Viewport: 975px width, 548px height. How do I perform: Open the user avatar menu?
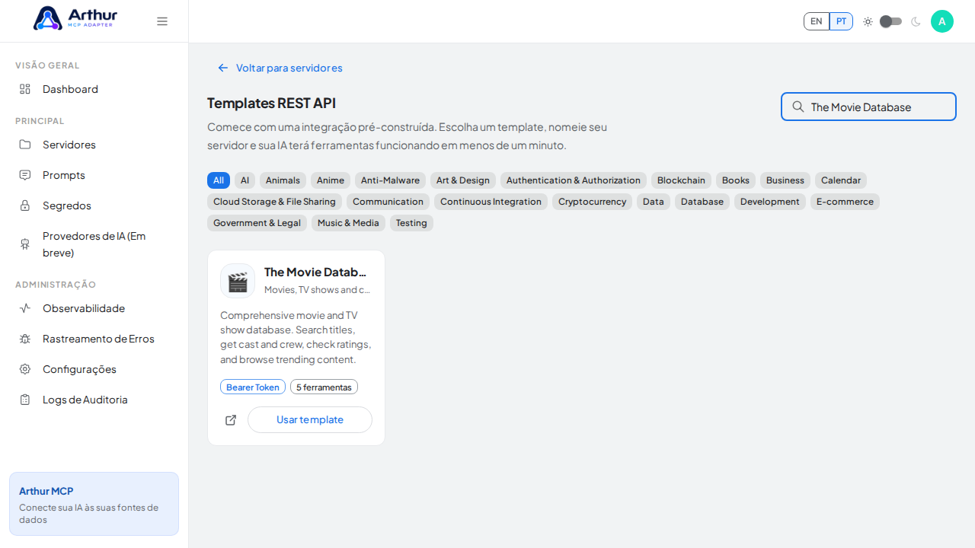(942, 21)
